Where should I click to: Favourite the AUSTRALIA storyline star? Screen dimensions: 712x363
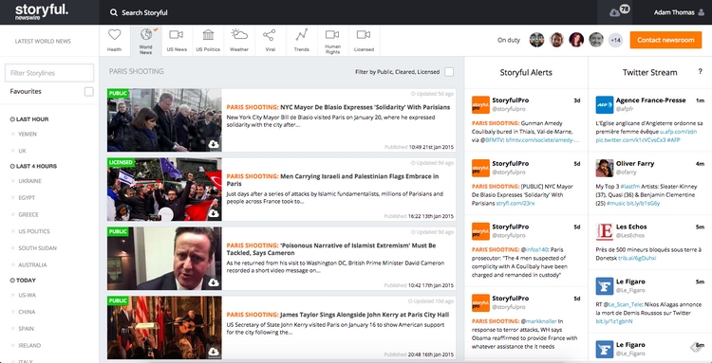12,264
